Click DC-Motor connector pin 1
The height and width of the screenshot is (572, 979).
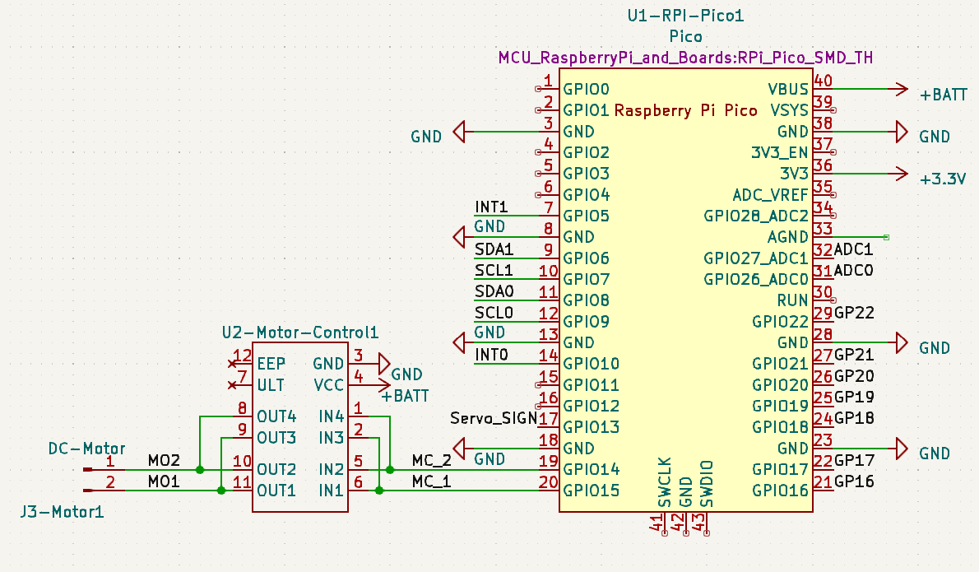coord(104,469)
